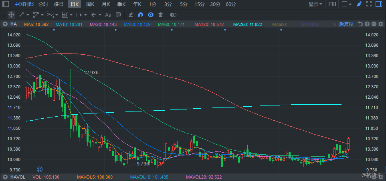Click the MA120: 10.572 label

coord(209,24)
